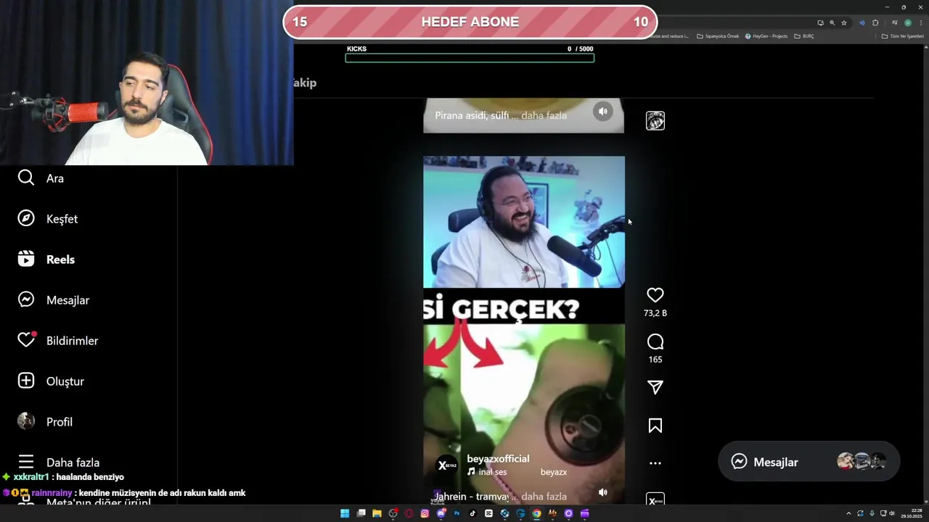Mute the Jahrein reel audio
This screenshot has height=522, width=929.
[602, 492]
